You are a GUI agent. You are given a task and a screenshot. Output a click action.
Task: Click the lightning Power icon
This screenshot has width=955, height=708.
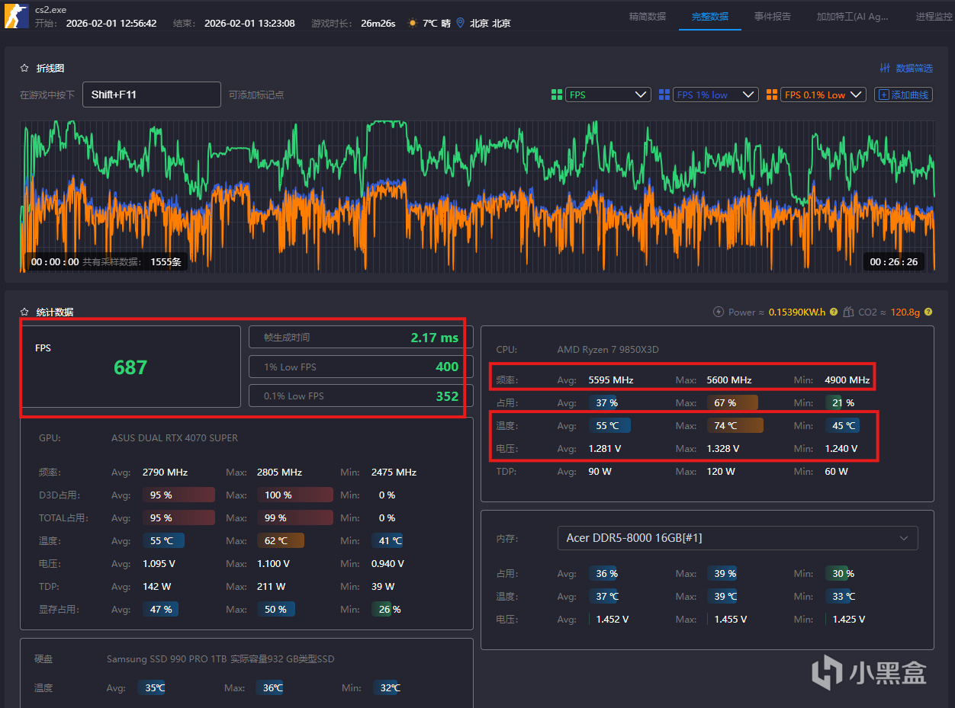click(x=718, y=312)
